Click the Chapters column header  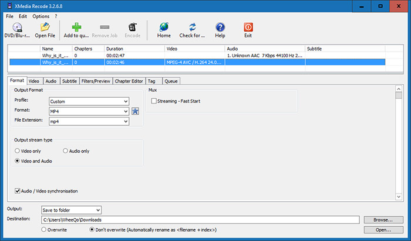click(x=88, y=49)
